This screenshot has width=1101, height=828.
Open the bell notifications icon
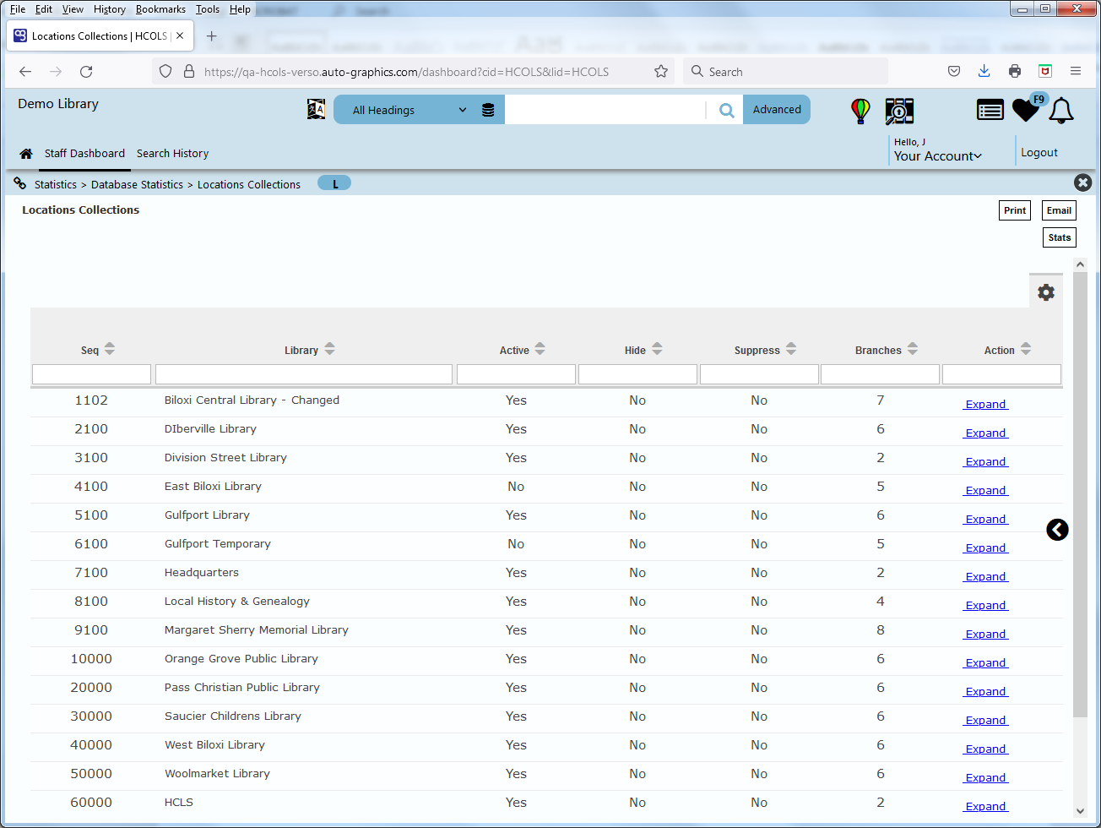point(1061,111)
